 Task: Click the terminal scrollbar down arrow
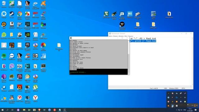128,74
